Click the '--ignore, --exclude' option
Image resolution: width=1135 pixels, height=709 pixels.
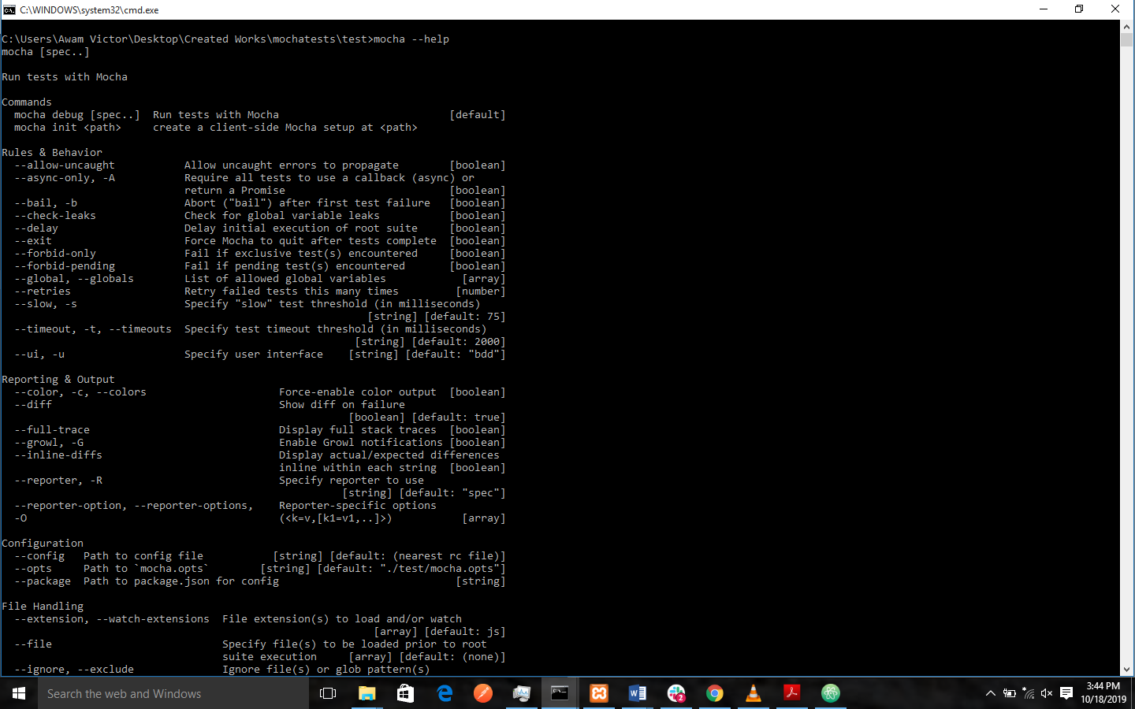[74, 670]
